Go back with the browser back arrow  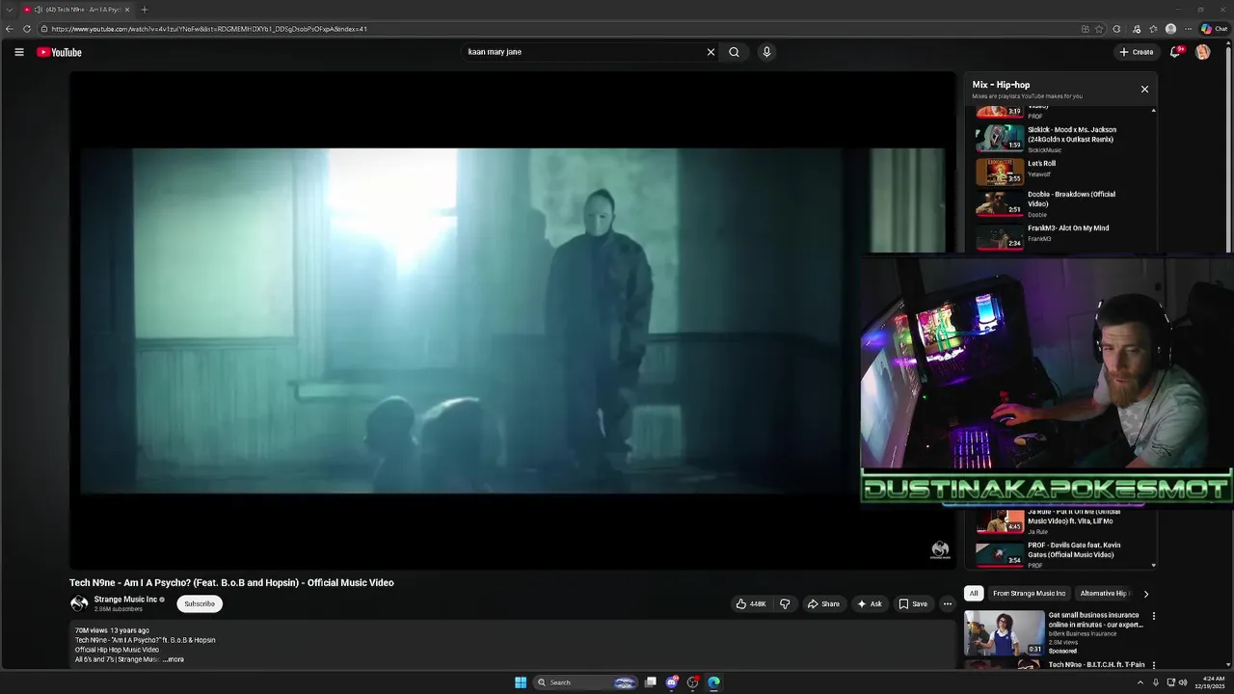(10, 29)
